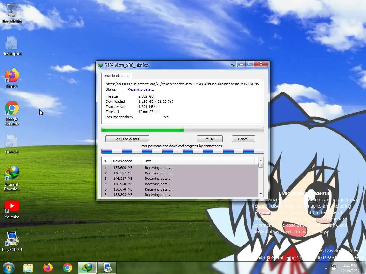This screenshot has height=274, width=366.
Task: Select connection row 6 with 153.893 MB
Action: pos(180,194)
